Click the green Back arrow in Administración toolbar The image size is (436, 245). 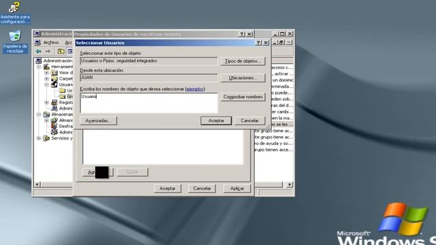[38, 52]
